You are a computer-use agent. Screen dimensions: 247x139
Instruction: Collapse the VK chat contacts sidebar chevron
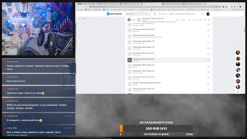pos(240,48)
